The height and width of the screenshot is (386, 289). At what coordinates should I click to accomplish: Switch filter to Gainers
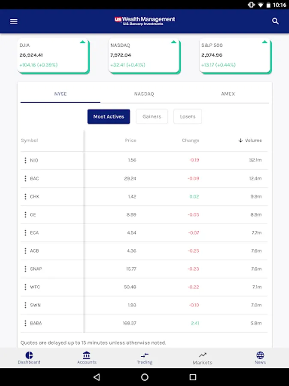click(x=152, y=117)
